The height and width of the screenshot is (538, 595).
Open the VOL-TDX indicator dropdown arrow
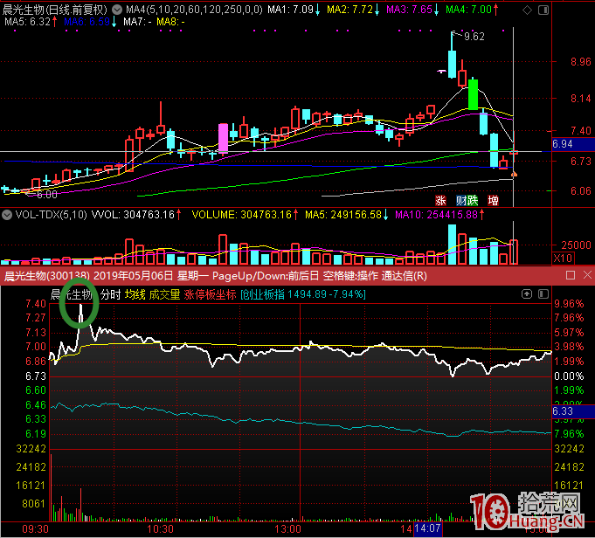pyautogui.click(x=7, y=215)
